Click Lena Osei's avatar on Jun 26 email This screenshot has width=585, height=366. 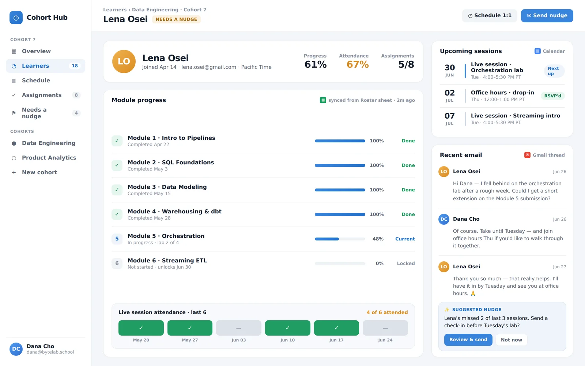click(444, 172)
